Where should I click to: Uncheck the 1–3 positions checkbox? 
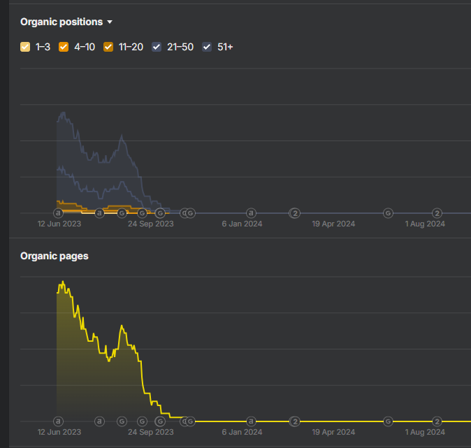click(x=26, y=47)
